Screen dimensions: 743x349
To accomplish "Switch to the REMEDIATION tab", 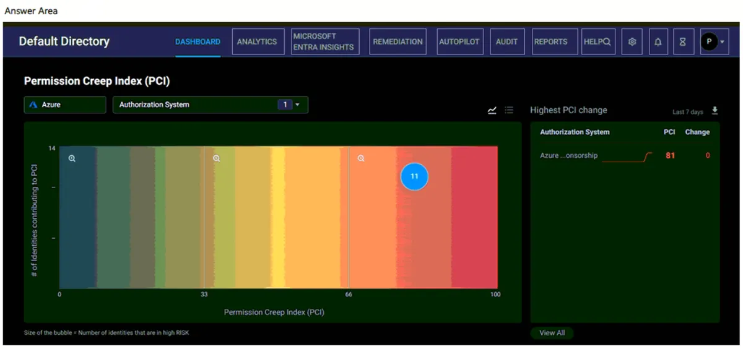I will (x=398, y=42).
